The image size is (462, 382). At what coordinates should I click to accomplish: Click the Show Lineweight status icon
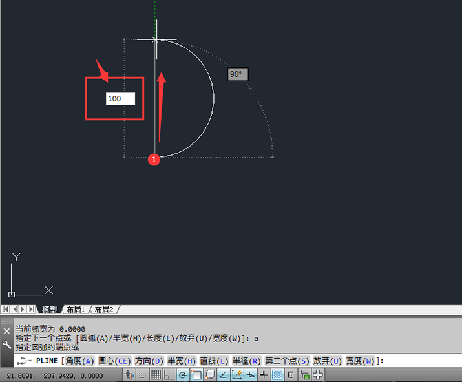[x=264, y=375]
